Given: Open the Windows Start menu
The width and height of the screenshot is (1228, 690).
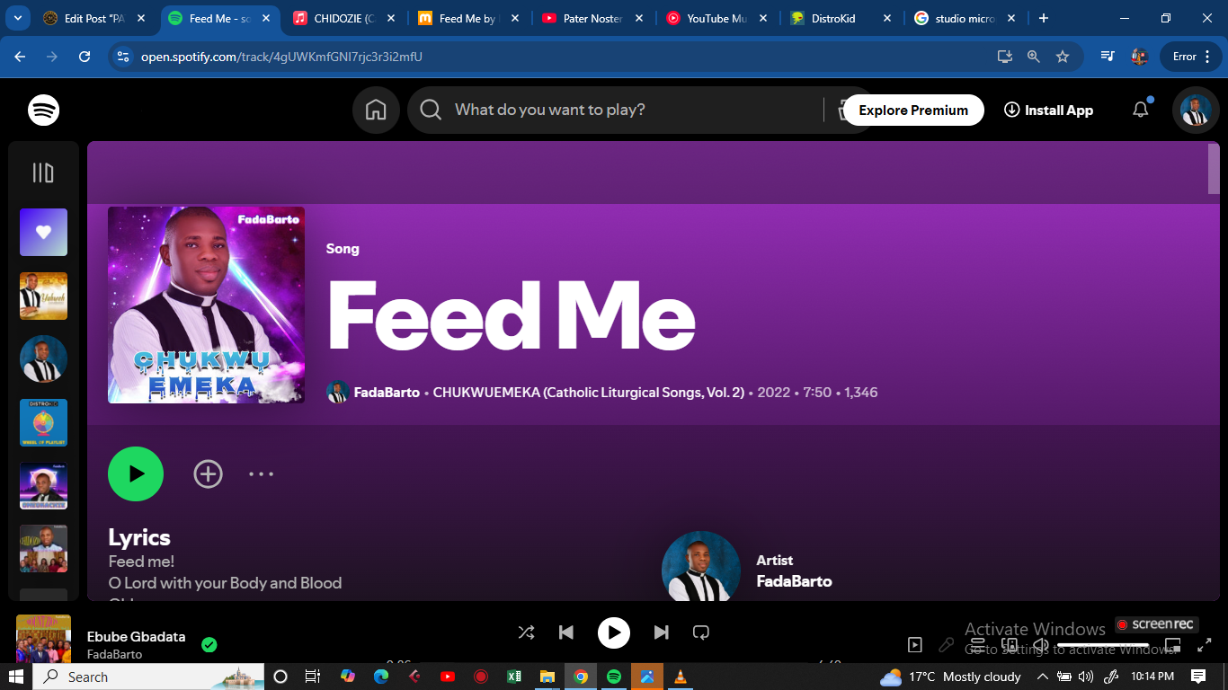Looking at the screenshot, I should click(x=16, y=677).
